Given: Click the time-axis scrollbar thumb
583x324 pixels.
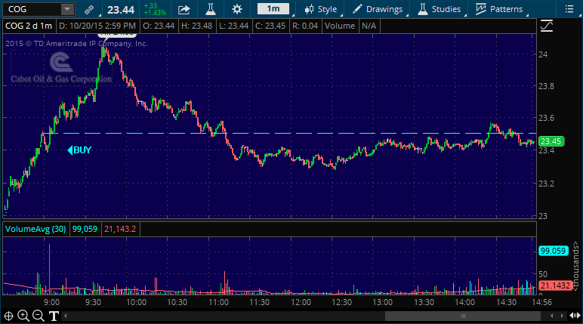Looking at the screenshot, I should [463, 316].
